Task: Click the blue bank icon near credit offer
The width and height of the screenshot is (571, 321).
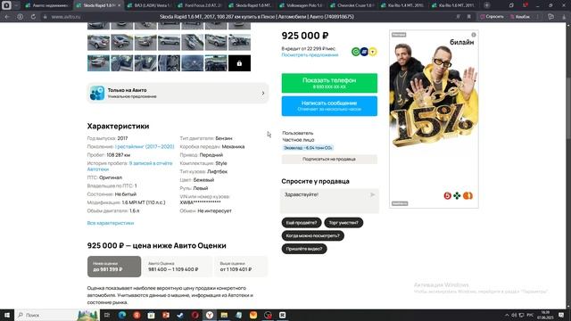Action: (364, 52)
